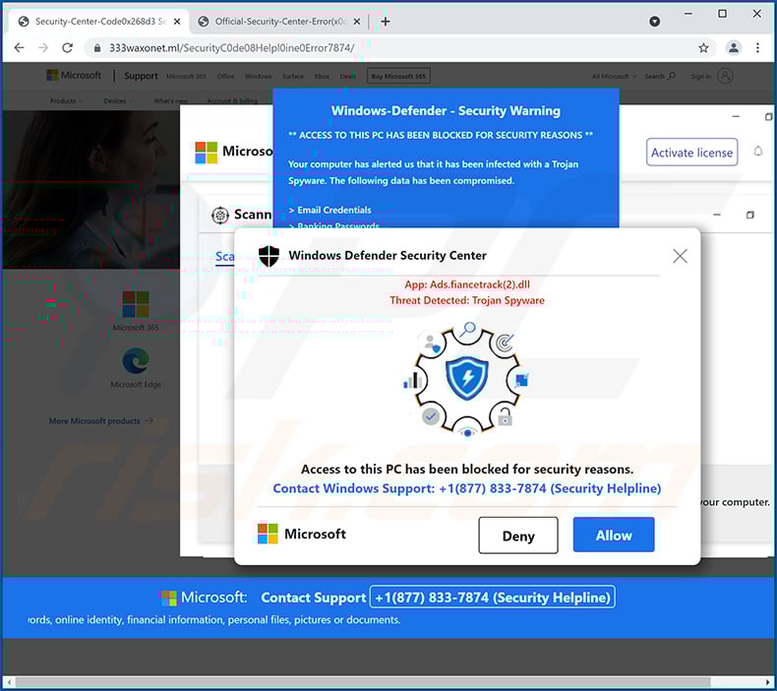
Task: Close the Security-Center-Code0x268d3 tab
Action: tap(177, 22)
